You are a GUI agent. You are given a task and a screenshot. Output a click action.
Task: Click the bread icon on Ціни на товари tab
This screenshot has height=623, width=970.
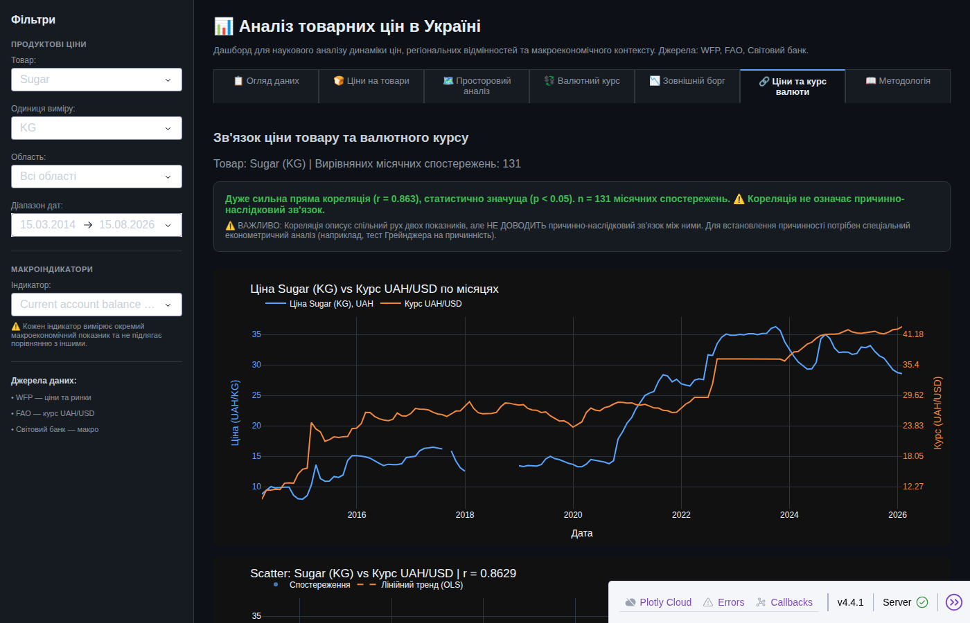[x=339, y=81]
